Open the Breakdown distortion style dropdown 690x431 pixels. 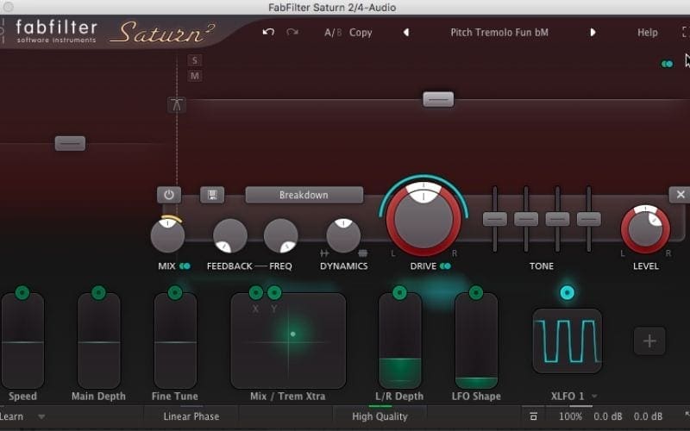(304, 195)
